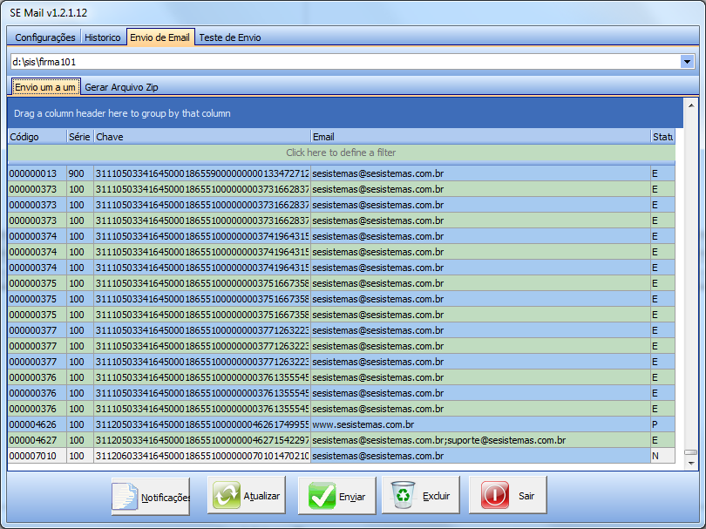
Task: Click the recycle bin Excluir icon
Action: [404, 496]
